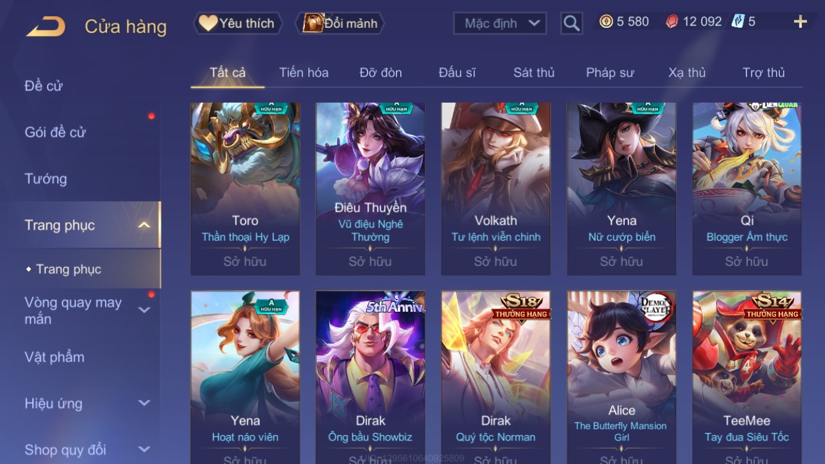
Task: Click the gold coin currency icon
Action: [x=606, y=22]
